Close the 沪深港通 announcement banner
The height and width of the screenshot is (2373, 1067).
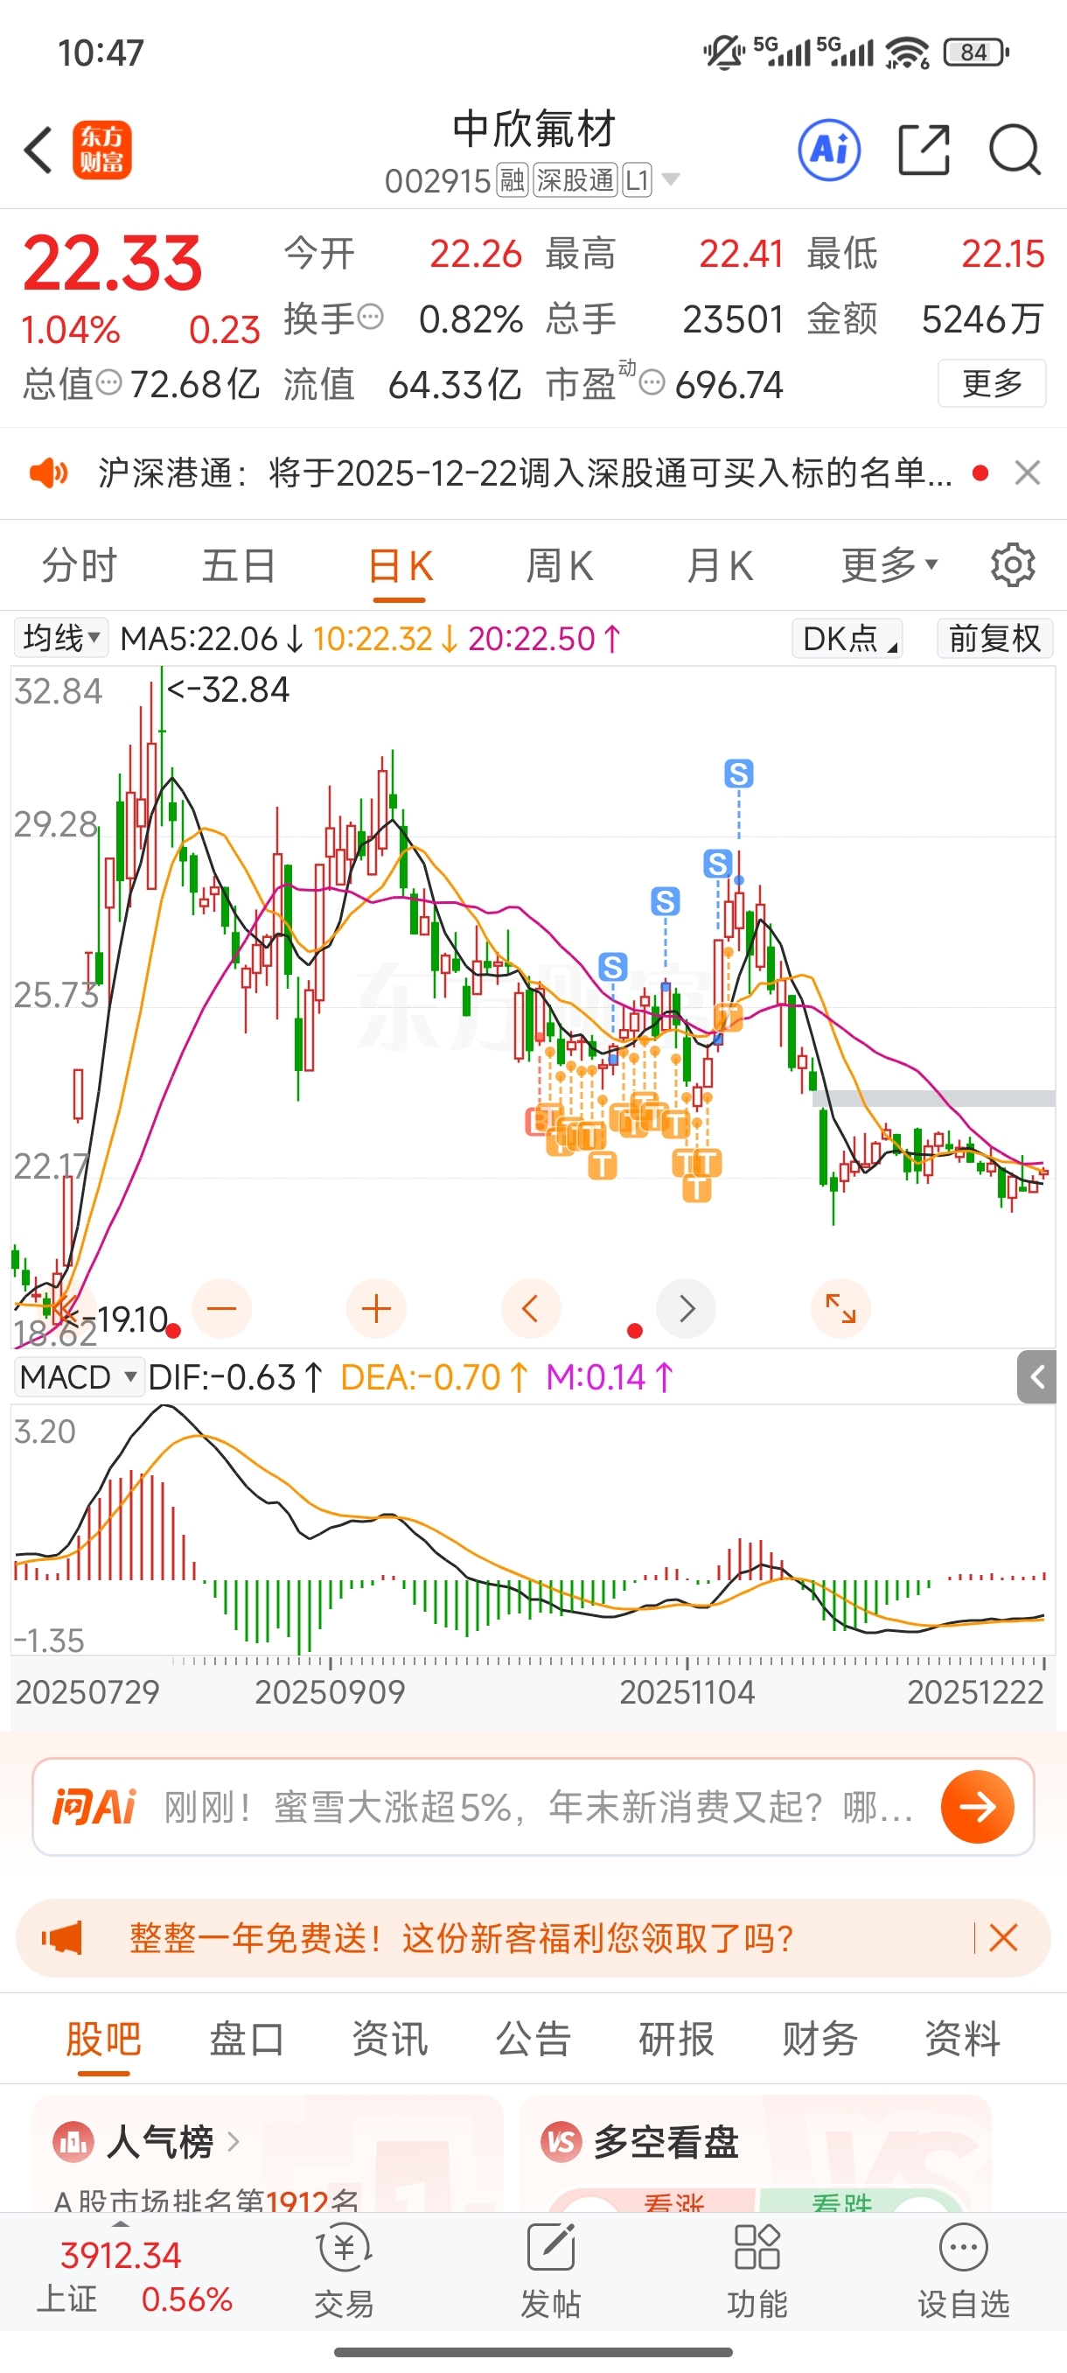point(1028,472)
